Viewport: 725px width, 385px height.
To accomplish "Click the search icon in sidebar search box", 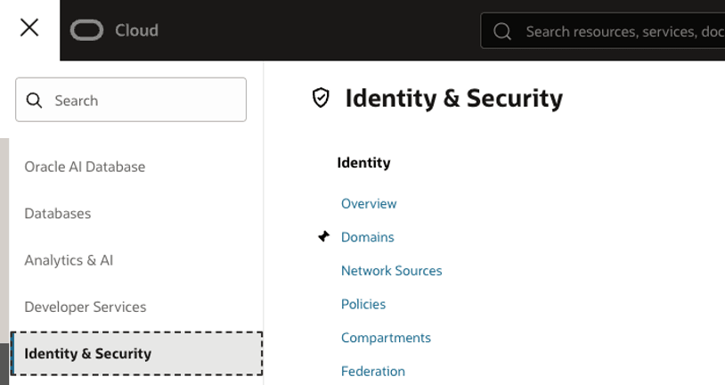I will pos(35,101).
